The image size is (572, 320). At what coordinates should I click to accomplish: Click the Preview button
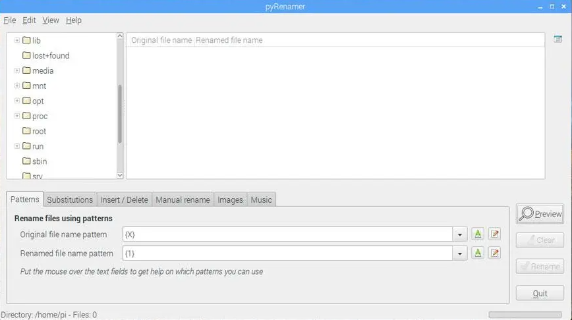tap(540, 213)
